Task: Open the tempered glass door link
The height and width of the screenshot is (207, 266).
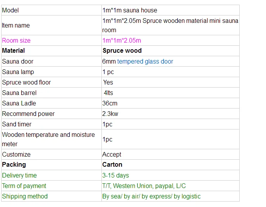Action: pos(145,61)
